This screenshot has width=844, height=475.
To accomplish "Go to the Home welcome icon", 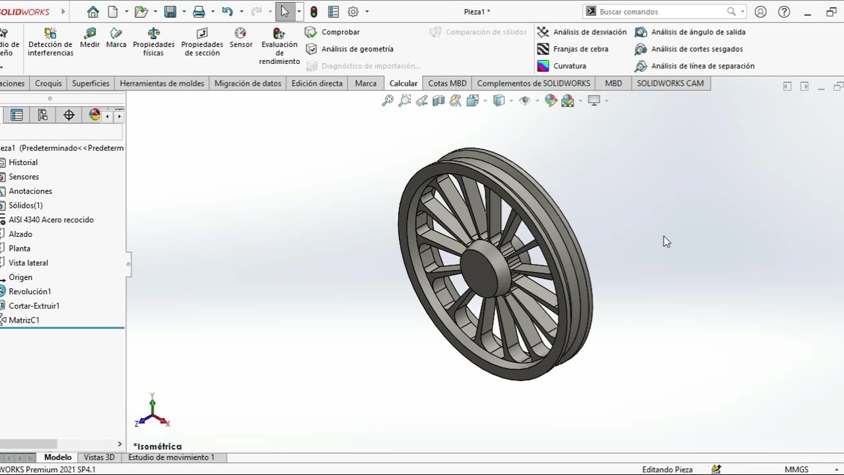I will click(x=93, y=11).
